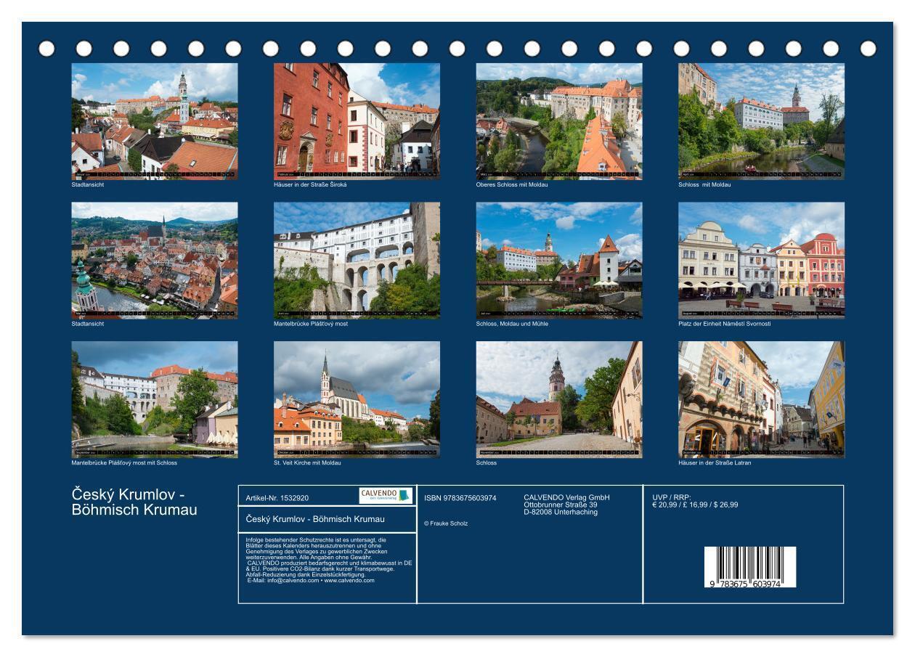Click the caption 'Oberes Schloss mit Moldau'
Viewport: 915px width, 657px height.
coord(512,184)
